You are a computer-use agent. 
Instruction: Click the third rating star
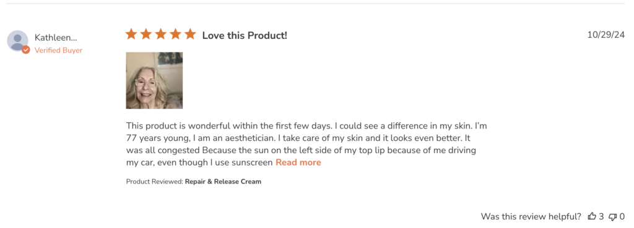[160, 35]
